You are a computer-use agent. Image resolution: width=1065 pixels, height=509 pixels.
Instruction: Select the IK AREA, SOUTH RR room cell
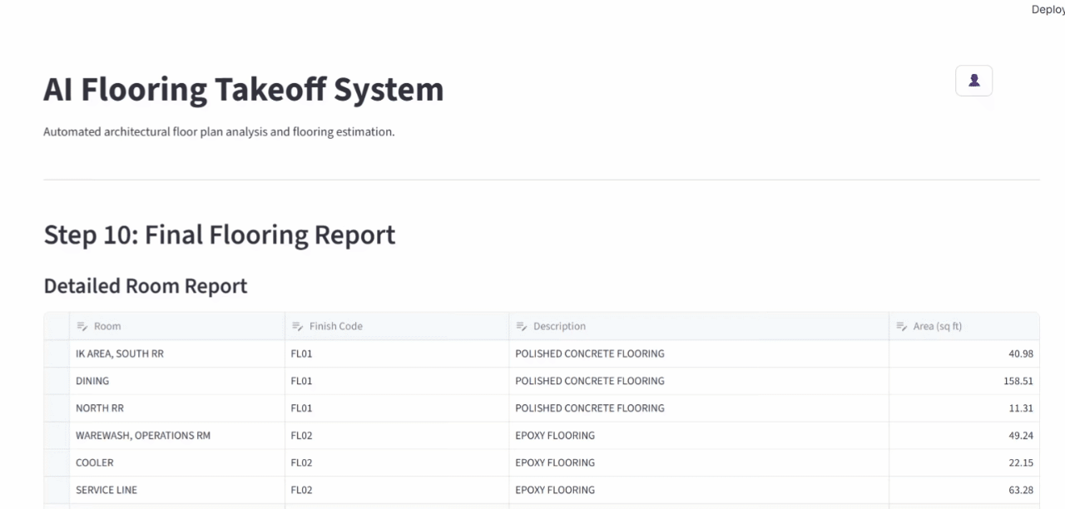[x=176, y=353]
